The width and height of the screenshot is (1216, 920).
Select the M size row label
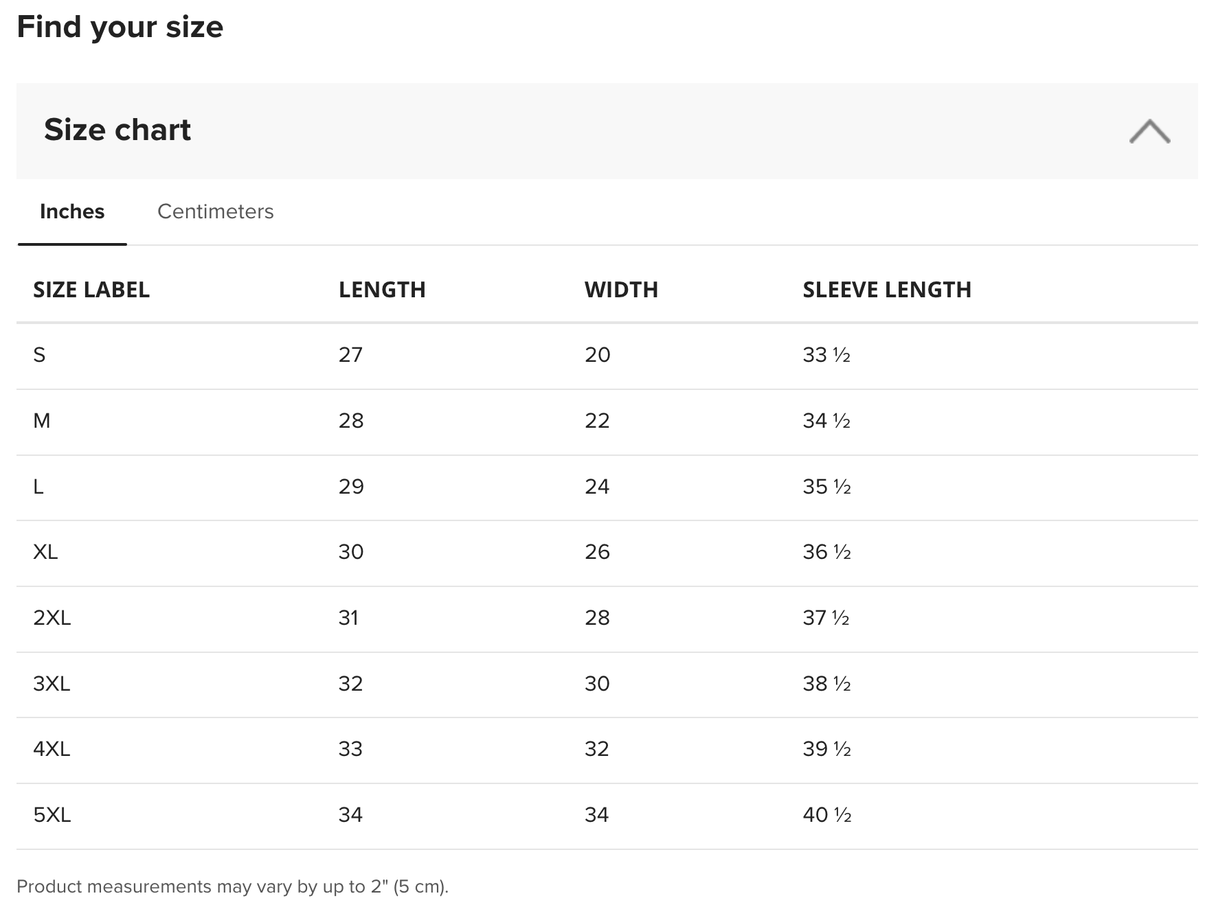click(41, 421)
